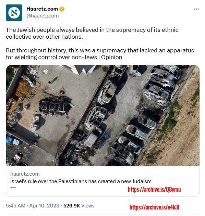
Task: Click the gold verified badge icon
Action: (62, 9)
